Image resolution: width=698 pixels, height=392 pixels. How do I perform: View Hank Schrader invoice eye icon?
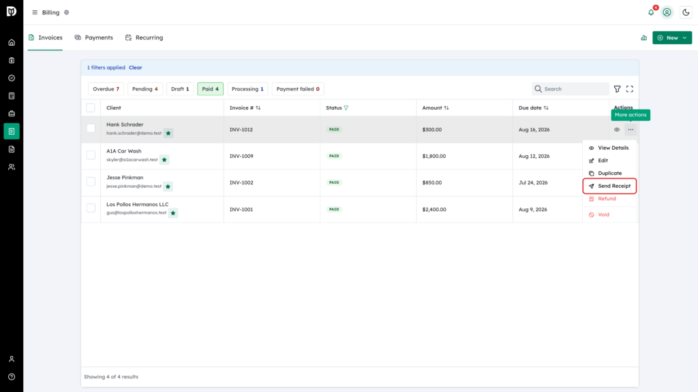[617, 130]
